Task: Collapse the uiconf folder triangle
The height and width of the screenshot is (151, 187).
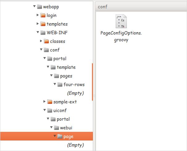Action: (44, 110)
